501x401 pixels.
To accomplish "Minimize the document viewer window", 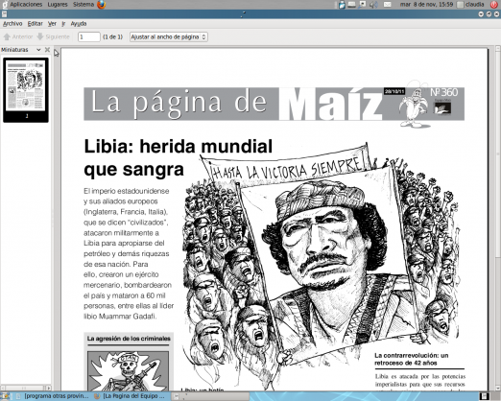I will point(481,14).
